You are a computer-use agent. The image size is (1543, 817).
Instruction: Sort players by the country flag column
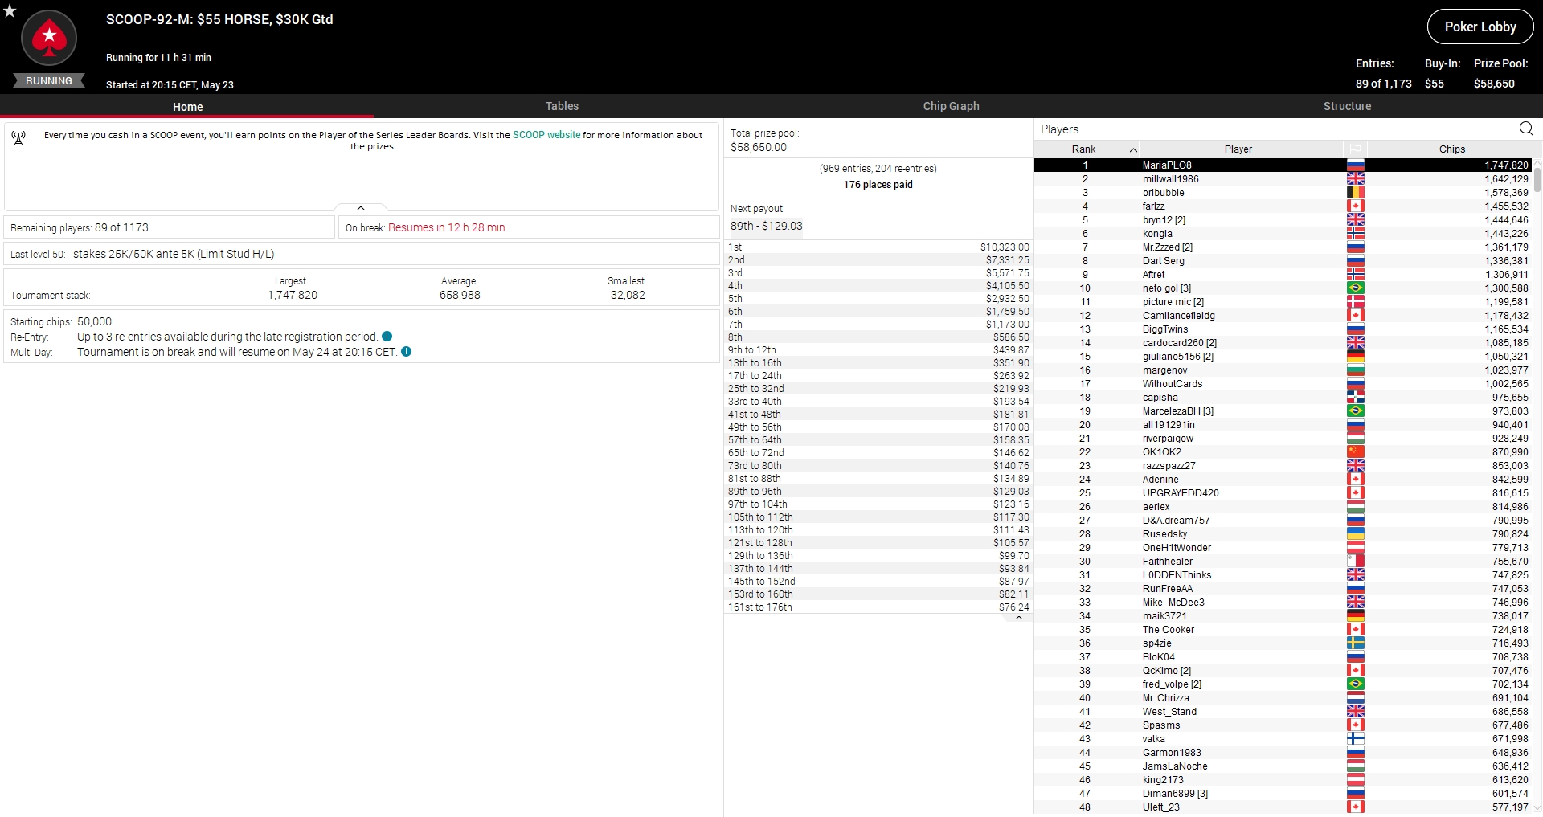(x=1355, y=149)
